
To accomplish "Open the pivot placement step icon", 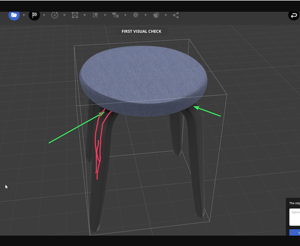I will point(95,15).
